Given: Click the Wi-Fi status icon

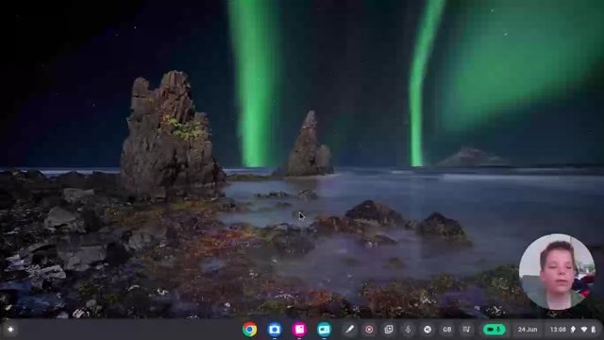Looking at the screenshot, I should (x=584, y=330).
